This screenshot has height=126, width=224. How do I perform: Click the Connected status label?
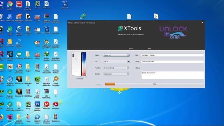click(x=79, y=79)
